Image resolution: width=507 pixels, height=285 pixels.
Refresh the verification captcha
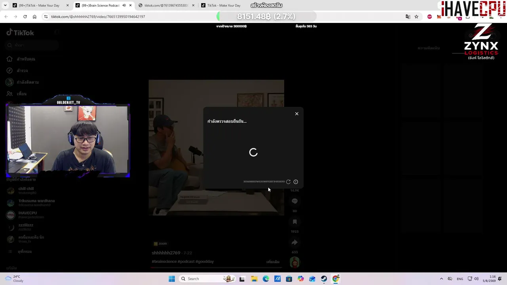[288, 182]
